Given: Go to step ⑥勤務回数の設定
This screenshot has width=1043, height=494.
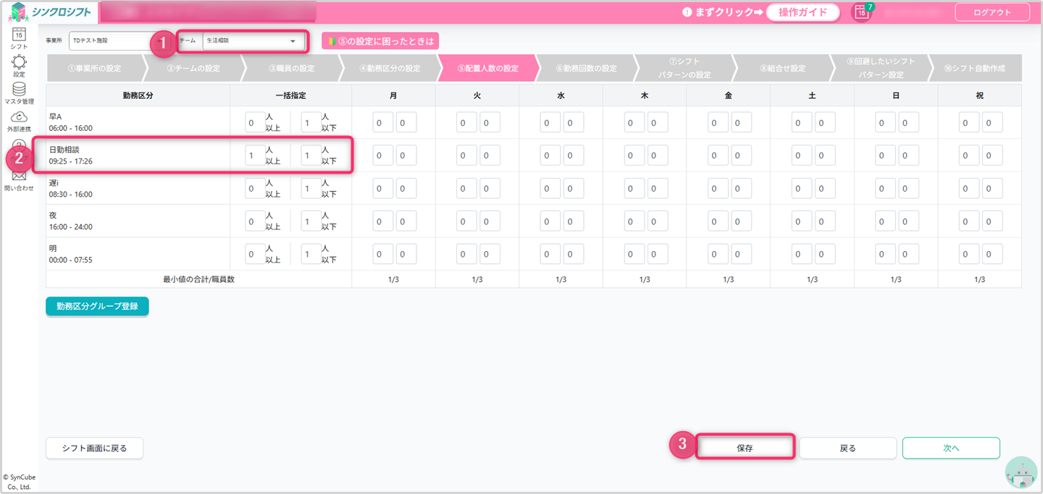Looking at the screenshot, I should tap(587, 69).
